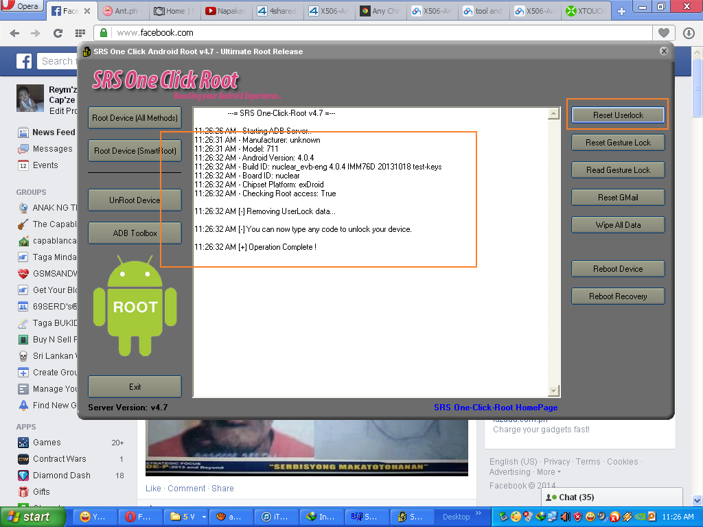703x527 pixels.
Task: Open the Contract Wars app icon
Action: (x=23, y=459)
